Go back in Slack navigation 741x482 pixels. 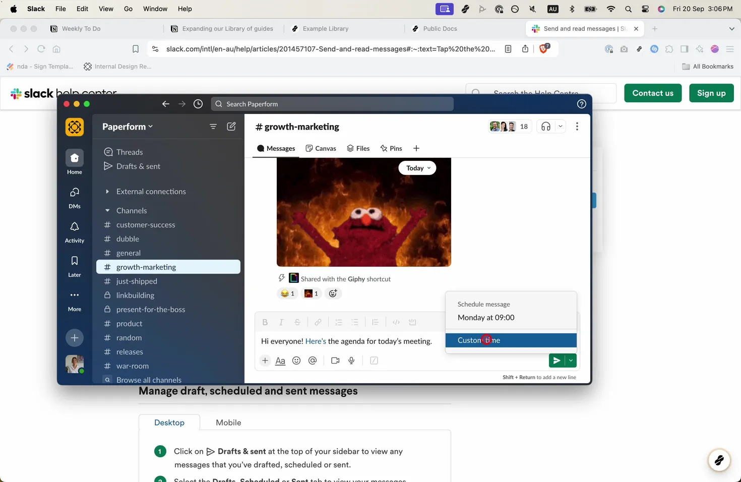tap(166, 104)
